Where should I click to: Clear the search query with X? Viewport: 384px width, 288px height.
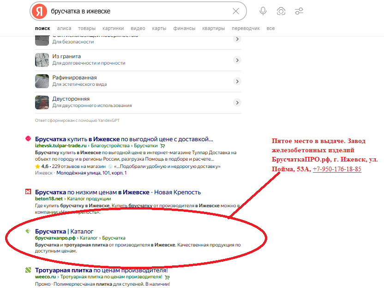point(235,11)
